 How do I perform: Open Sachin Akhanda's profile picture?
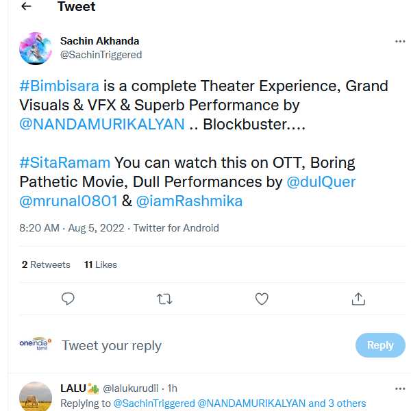(36, 48)
